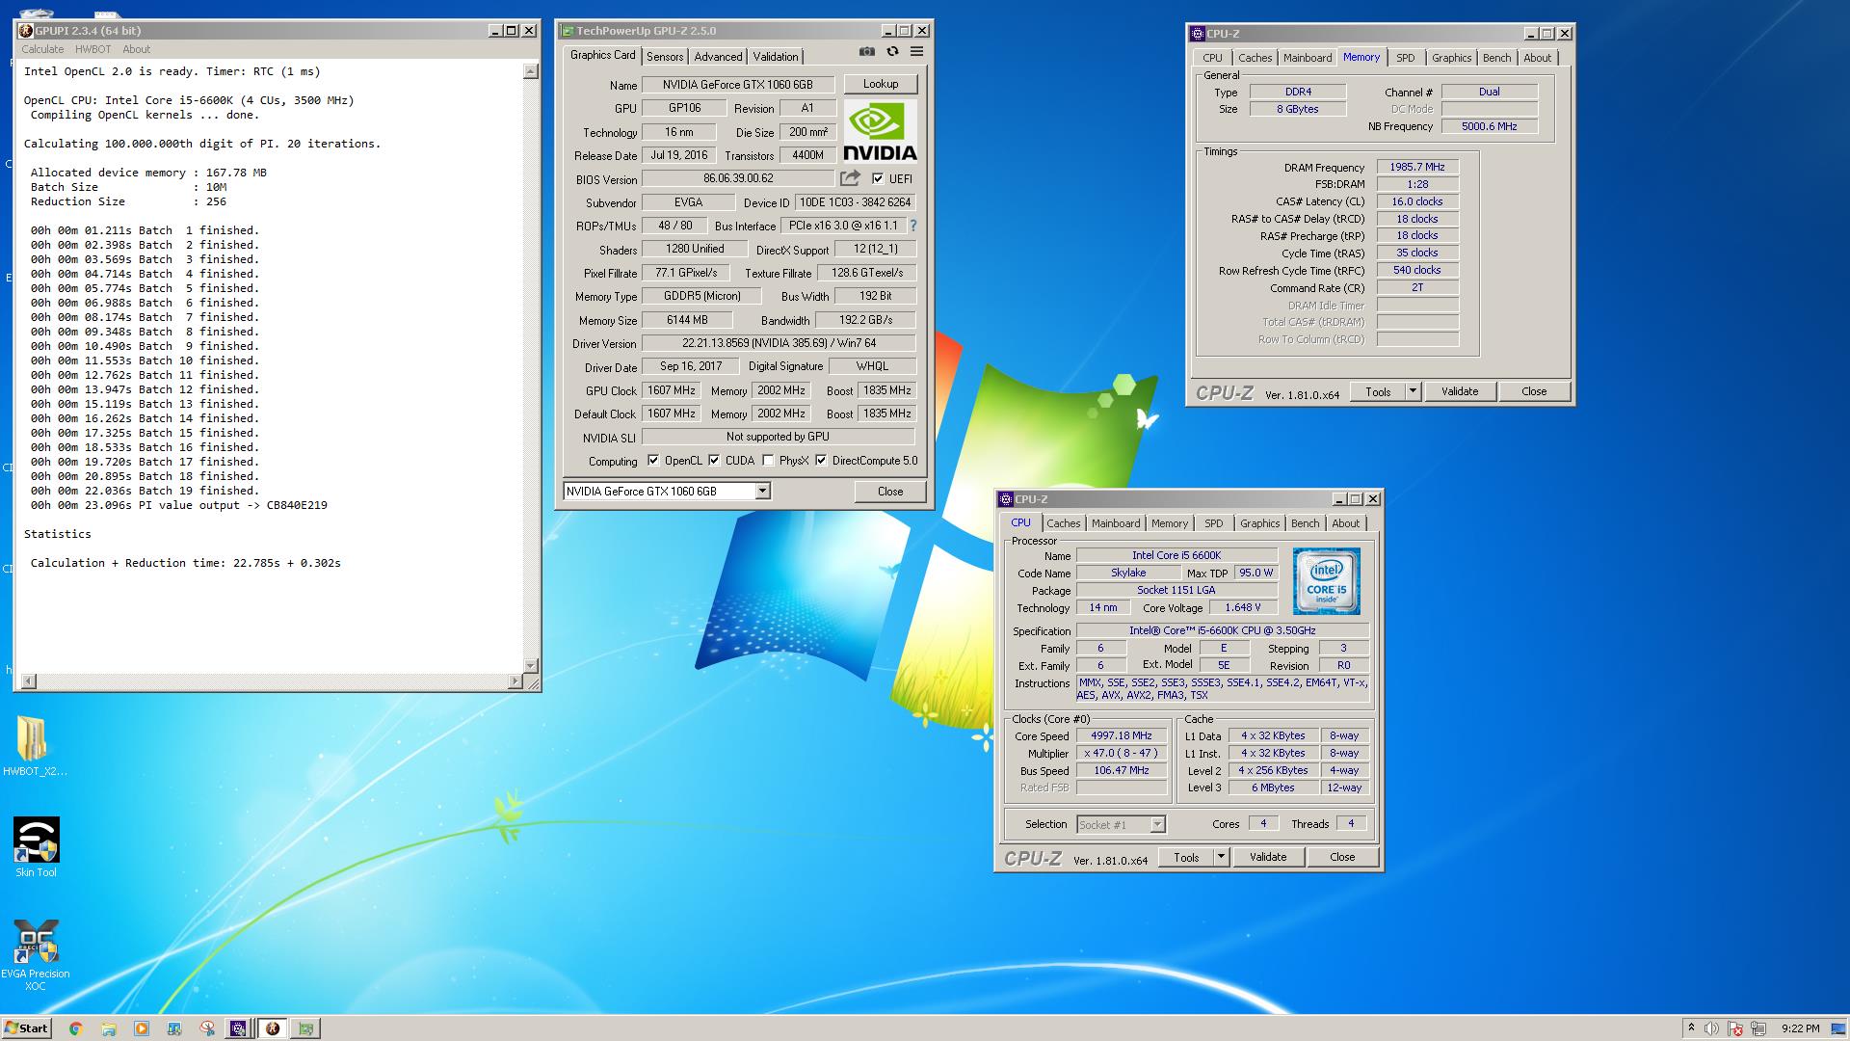Toggle the DirectCompute 5.0 checkbox
Viewport: 1850px width, 1041px height.
pyautogui.click(x=821, y=461)
